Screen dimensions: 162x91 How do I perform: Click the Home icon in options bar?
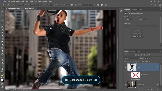pos(3,5)
